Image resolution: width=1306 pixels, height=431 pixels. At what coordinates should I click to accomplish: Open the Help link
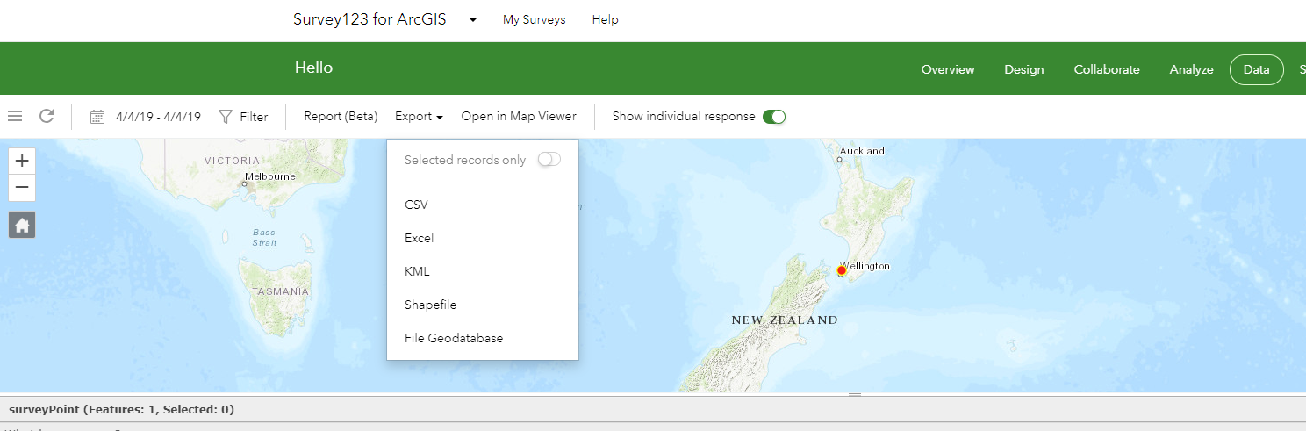pos(606,19)
